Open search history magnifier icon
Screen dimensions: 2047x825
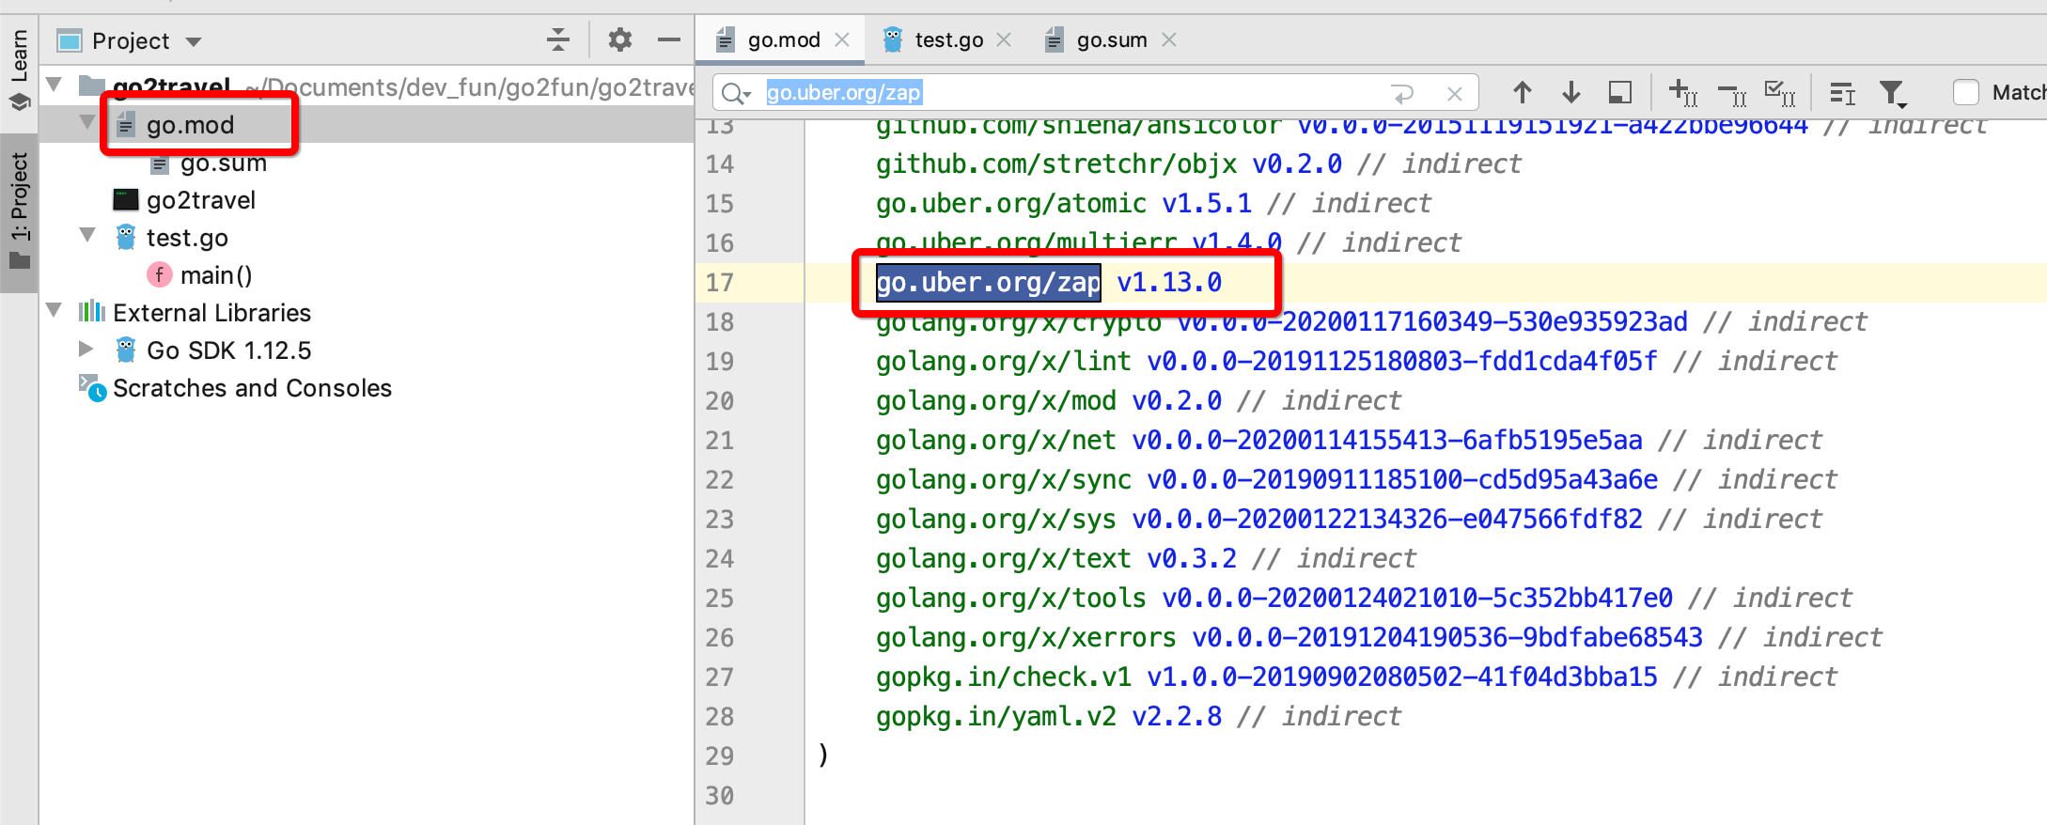(736, 93)
